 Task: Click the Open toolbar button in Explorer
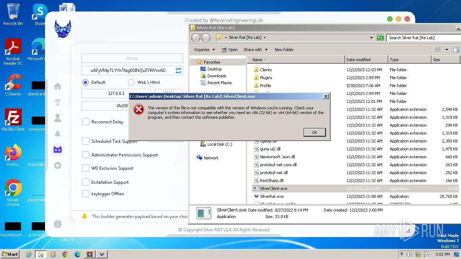(229, 50)
